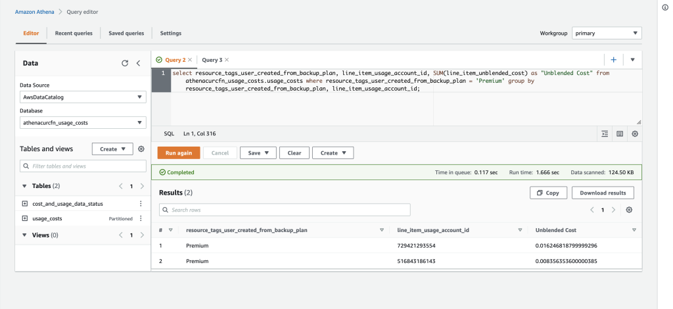
Task: Select the Query 3 tab
Action: pos(212,60)
